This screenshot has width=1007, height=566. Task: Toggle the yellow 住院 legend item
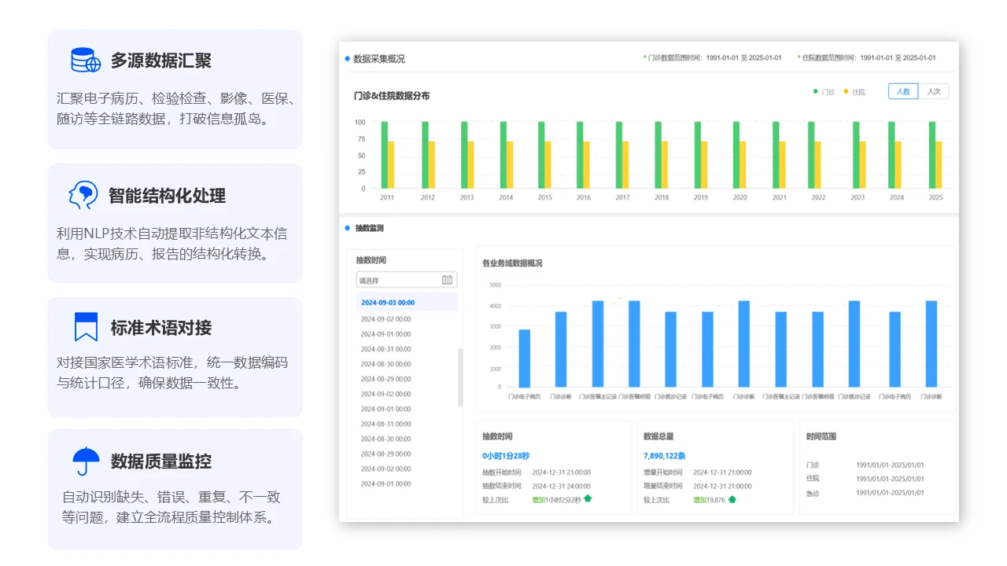(x=854, y=92)
